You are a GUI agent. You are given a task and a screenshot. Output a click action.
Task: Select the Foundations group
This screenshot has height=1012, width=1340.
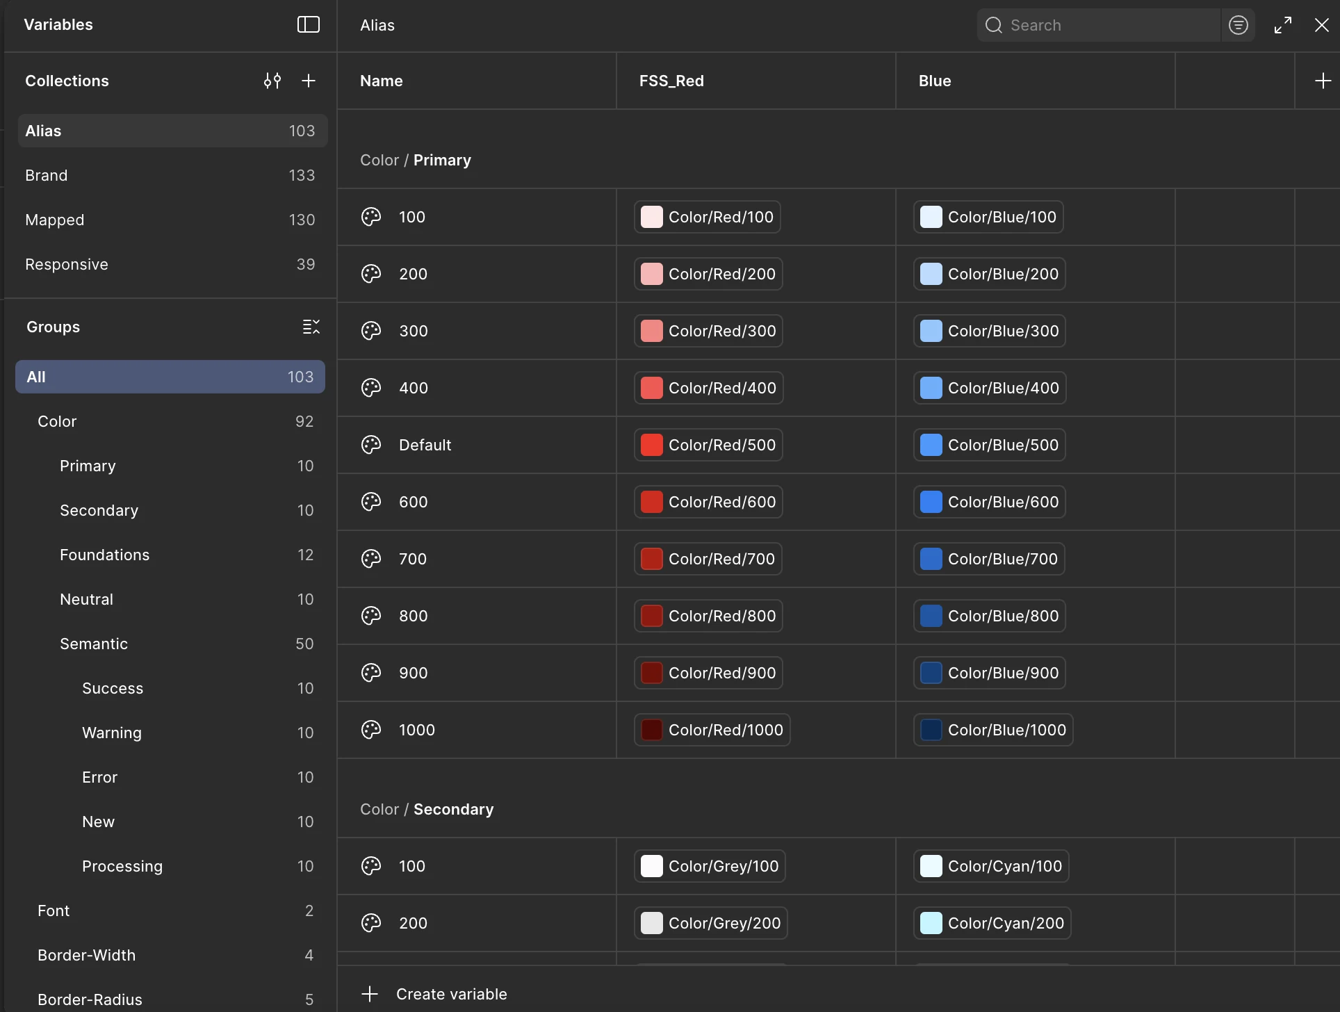tap(170, 555)
